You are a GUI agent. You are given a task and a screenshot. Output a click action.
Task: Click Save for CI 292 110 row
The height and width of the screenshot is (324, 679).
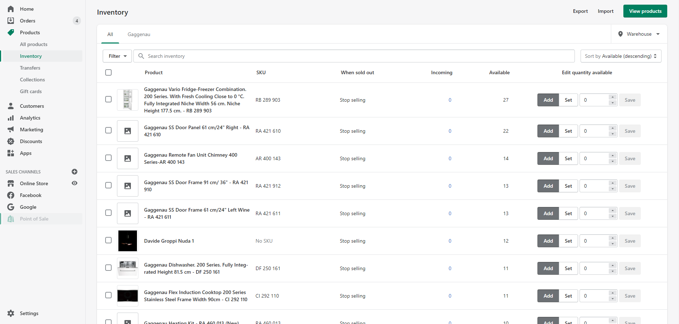point(630,296)
